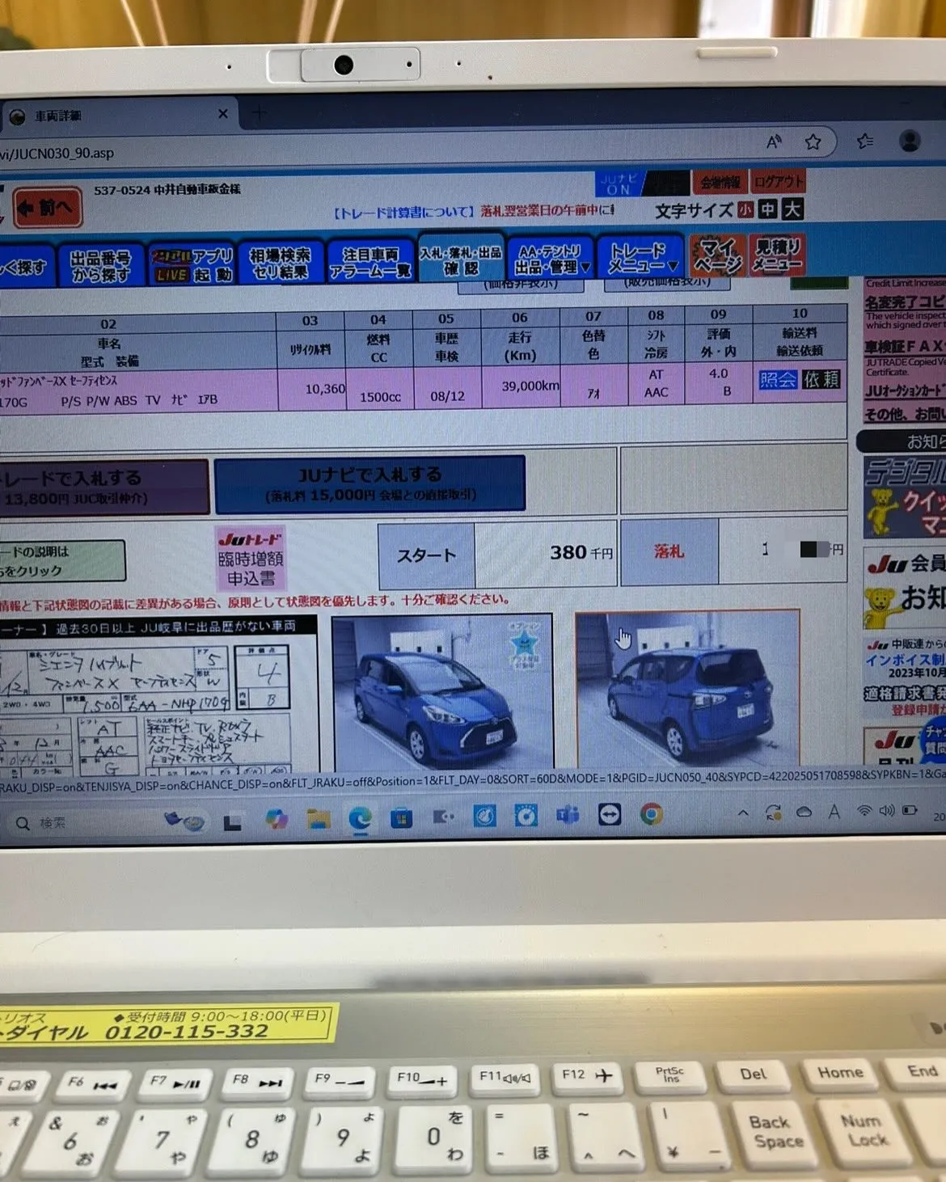
Task: Click トレードの説明 info box
Action: 61,561
